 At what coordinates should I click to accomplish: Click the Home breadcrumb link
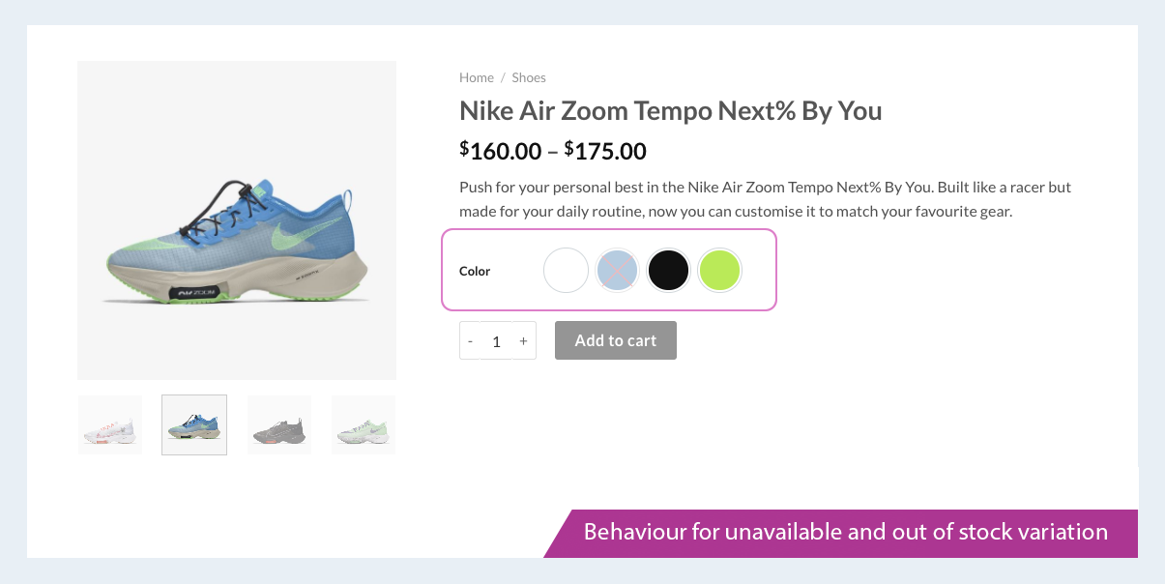point(476,77)
